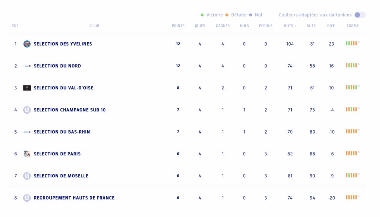Open the SELECTION DE PARIS team link
The image size is (380, 217).
[57, 154]
